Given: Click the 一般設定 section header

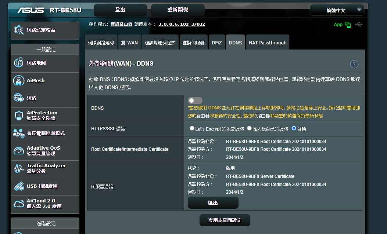Looking at the screenshot, I should 45,50.
